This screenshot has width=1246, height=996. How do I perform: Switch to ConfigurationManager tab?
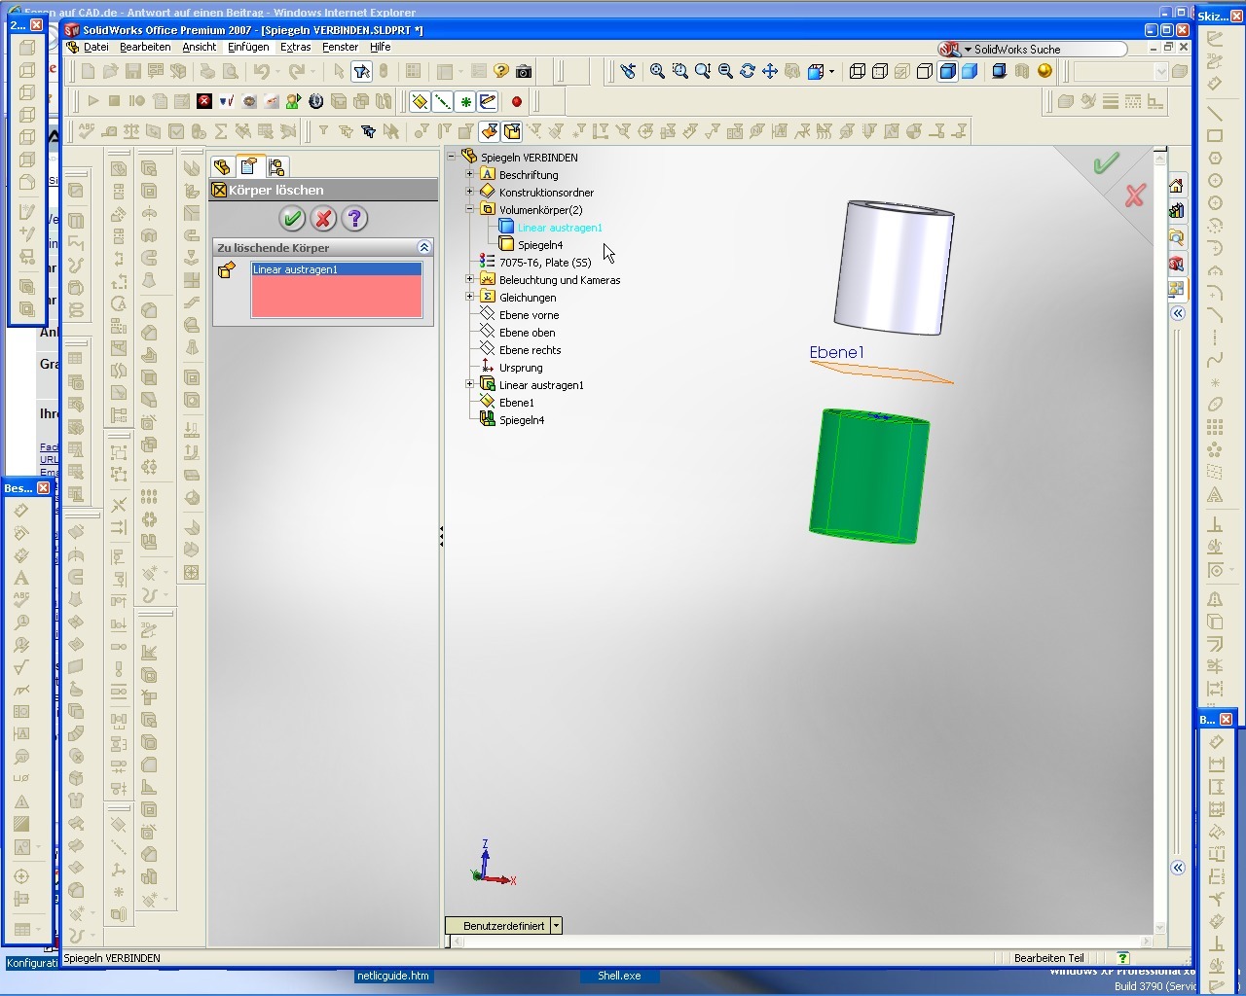[x=276, y=166]
